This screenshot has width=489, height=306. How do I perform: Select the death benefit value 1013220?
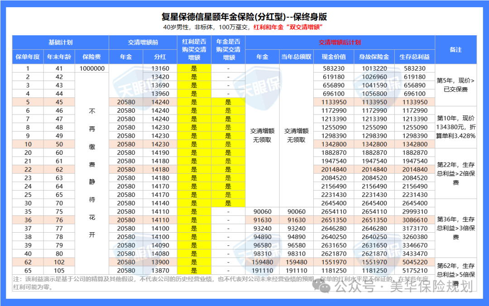(374, 69)
